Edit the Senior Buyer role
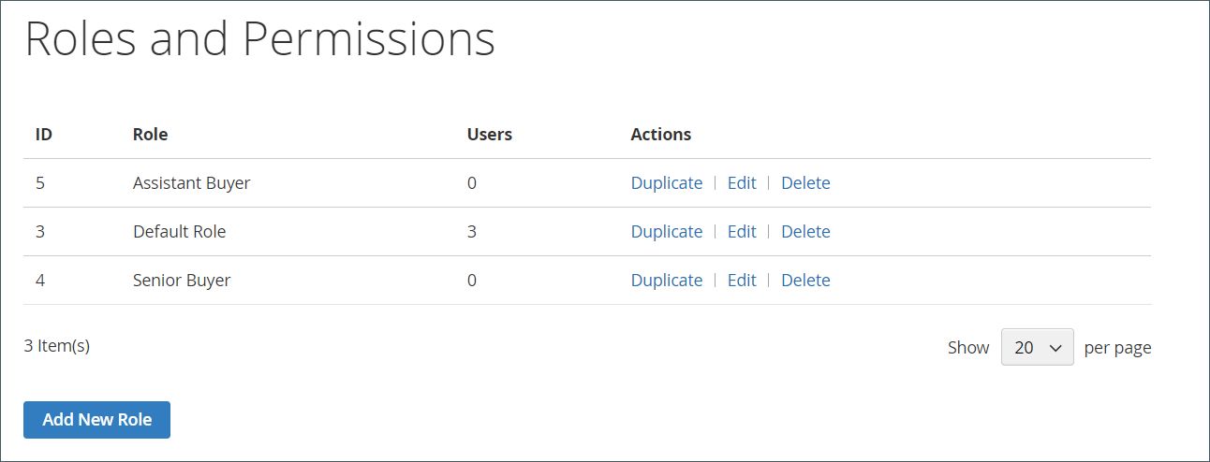Image resolution: width=1210 pixels, height=462 pixels. pos(741,281)
